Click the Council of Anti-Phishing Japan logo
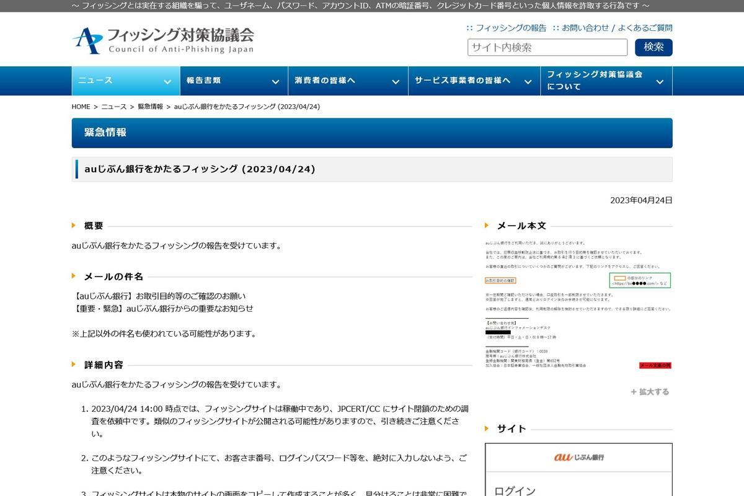Screen dimensions: 744x496 click(163, 40)
